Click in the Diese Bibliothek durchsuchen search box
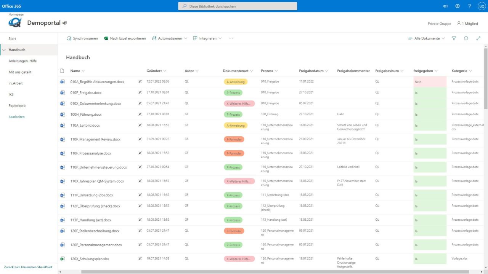This screenshot has height=274, width=488. tap(237, 6)
